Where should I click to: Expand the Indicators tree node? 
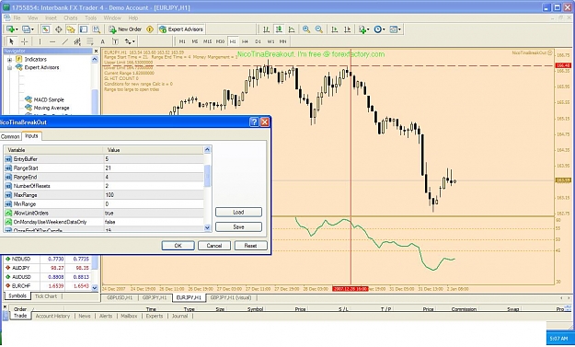tap(9, 60)
